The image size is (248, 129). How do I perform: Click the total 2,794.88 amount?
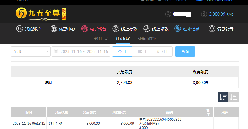tap(125, 83)
